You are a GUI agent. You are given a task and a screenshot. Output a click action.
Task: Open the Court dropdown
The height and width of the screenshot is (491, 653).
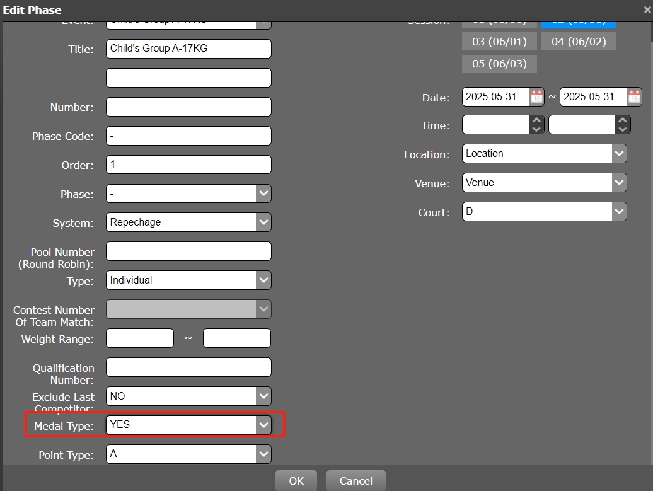click(619, 212)
